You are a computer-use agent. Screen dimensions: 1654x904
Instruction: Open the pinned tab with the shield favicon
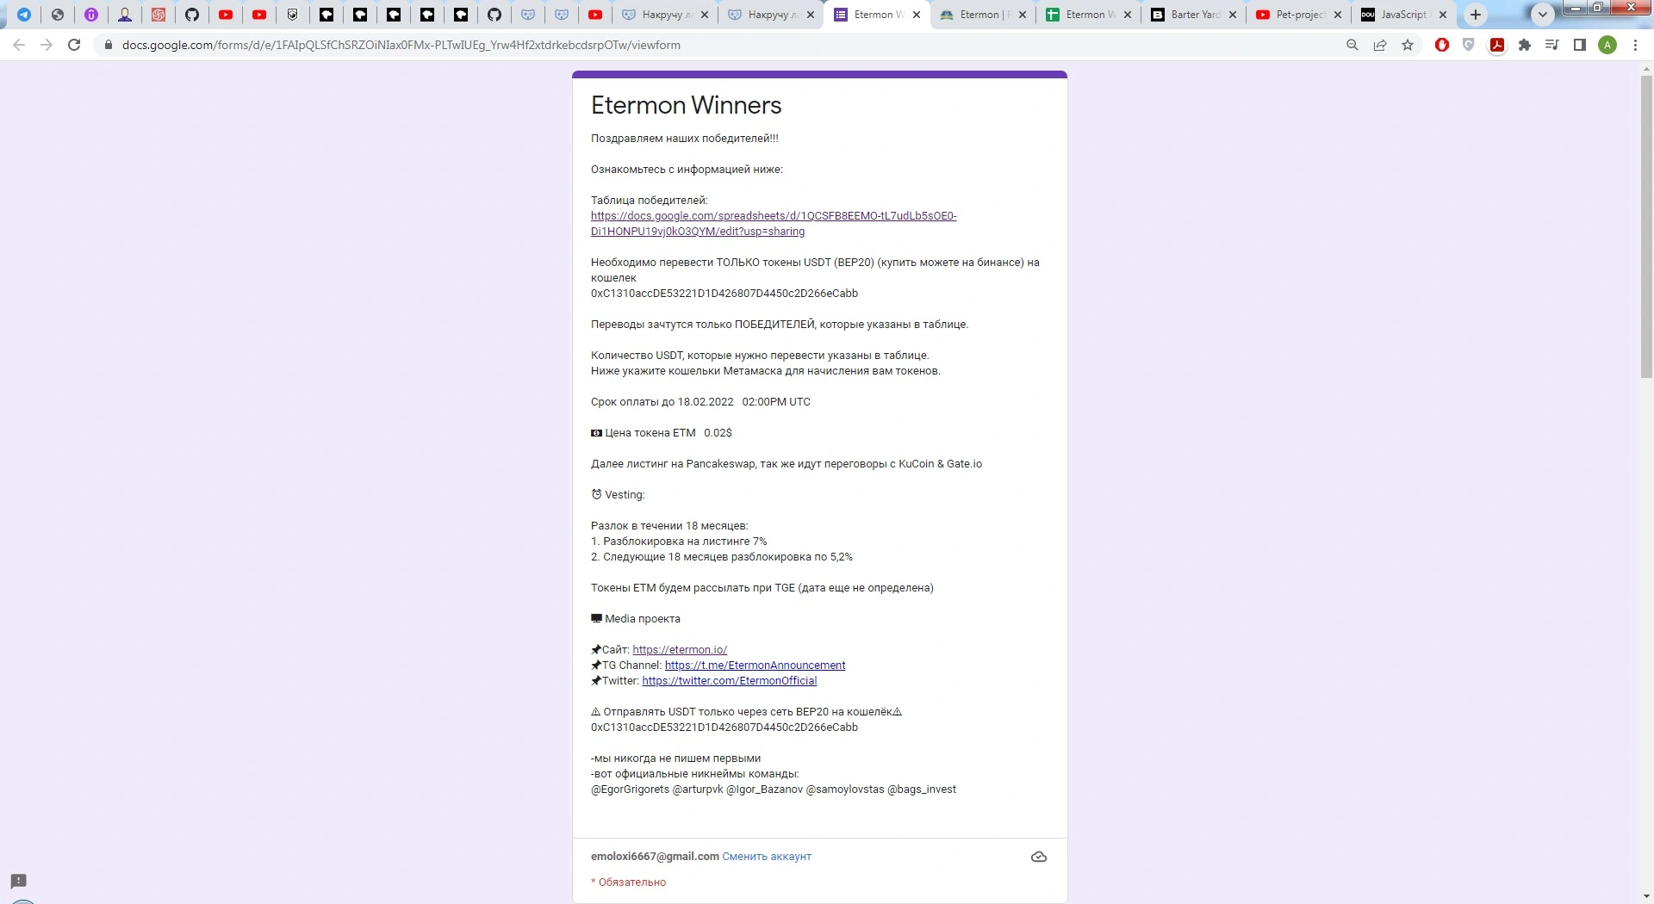[x=293, y=15]
